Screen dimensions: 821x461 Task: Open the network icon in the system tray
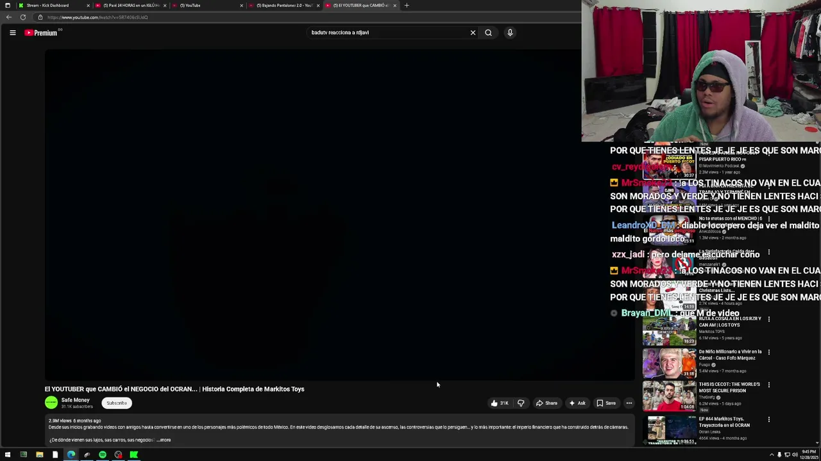tap(787, 455)
